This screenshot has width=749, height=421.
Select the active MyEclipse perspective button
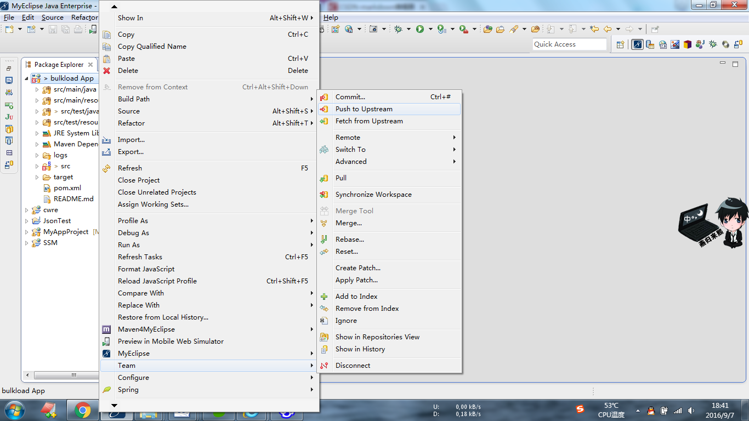(x=637, y=44)
